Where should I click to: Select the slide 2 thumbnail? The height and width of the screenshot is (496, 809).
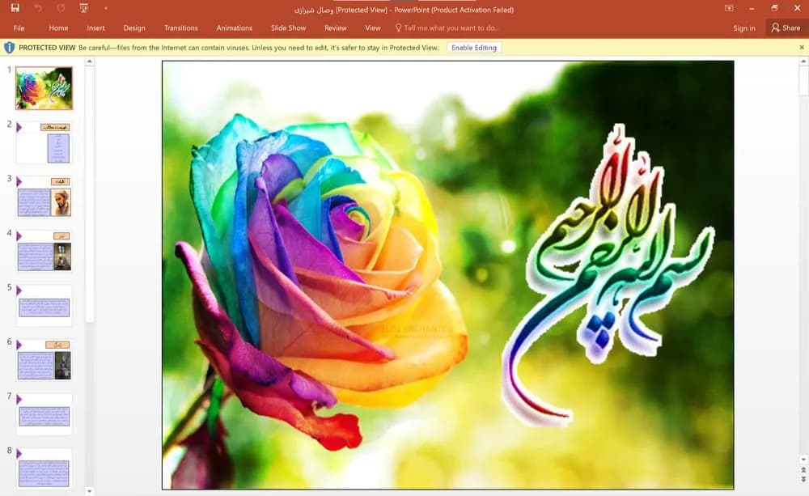pyautogui.click(x=44, y=143)
